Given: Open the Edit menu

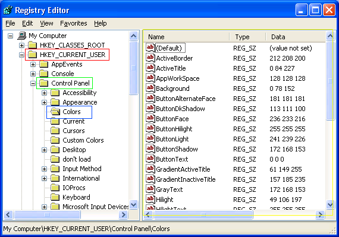Looking at the screenshot, I should point(27,23).
